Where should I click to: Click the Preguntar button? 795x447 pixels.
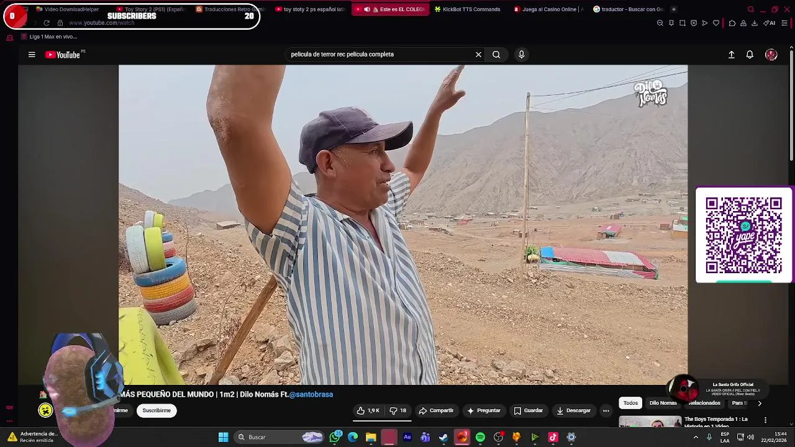484,410
